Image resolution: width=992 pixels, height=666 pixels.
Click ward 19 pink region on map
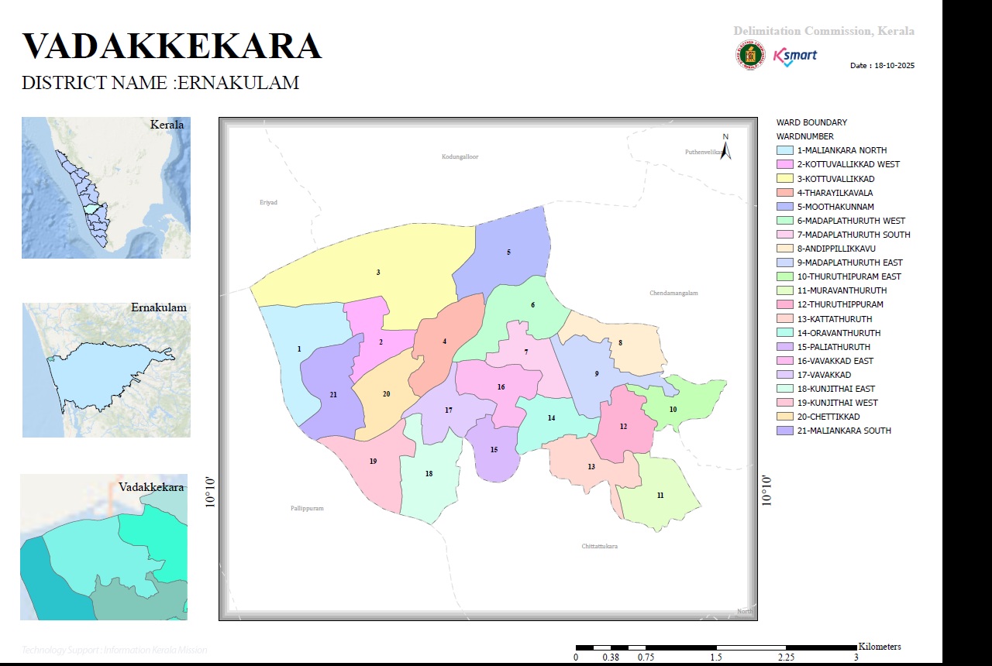tap(368, 465)
